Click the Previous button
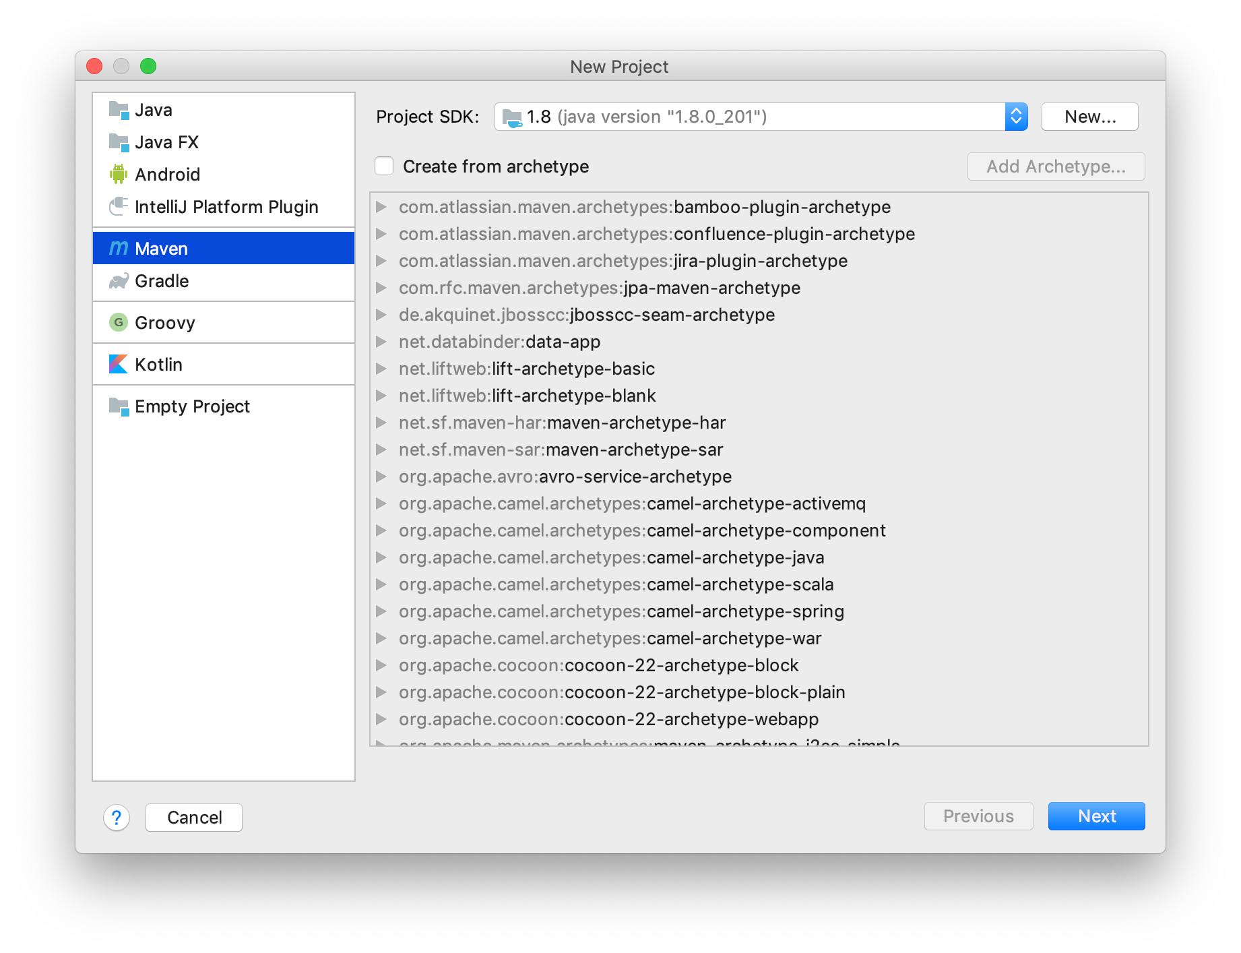This screenshot has width=1241, height=953. (978, 816)
